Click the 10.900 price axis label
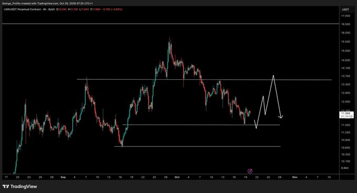The width and height of the screenshot is (357, 193). 345,140
